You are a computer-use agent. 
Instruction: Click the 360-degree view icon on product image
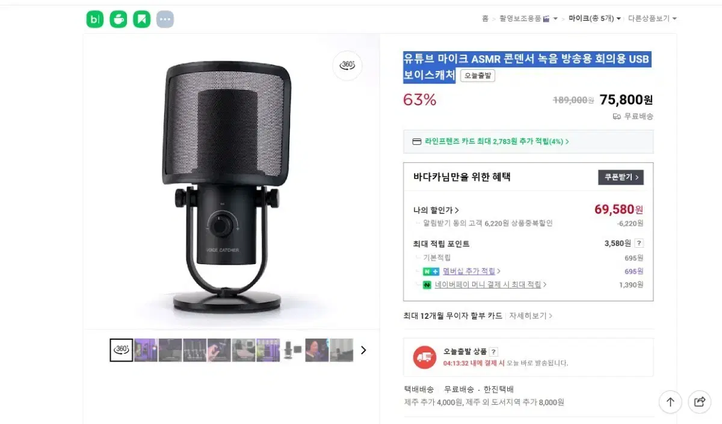(x=347, y=66)
